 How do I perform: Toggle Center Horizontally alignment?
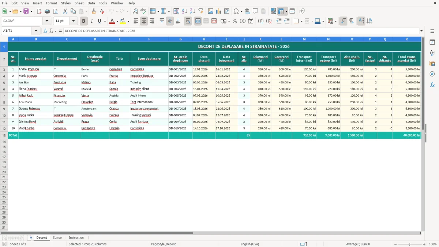(x=144, y=21)
